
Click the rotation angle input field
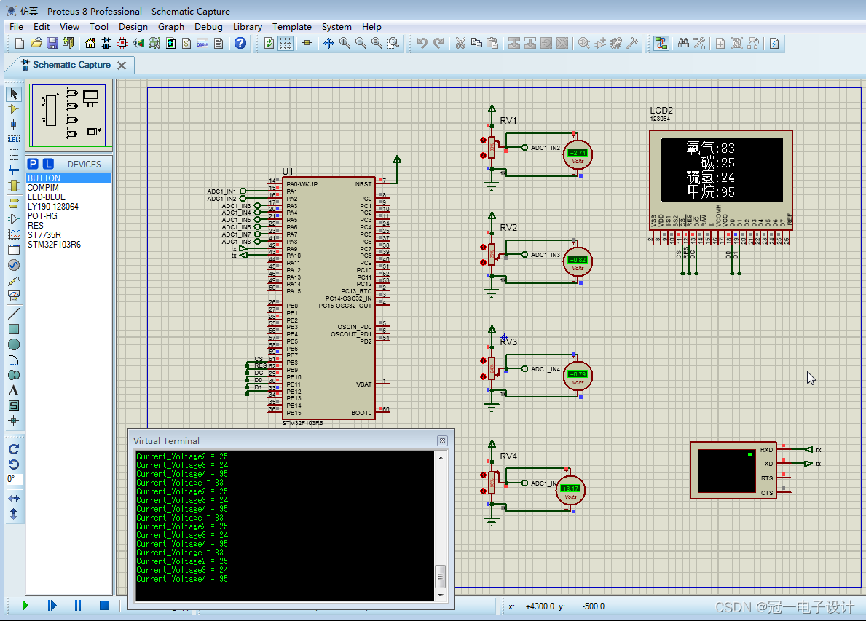(x=15, y=480)
